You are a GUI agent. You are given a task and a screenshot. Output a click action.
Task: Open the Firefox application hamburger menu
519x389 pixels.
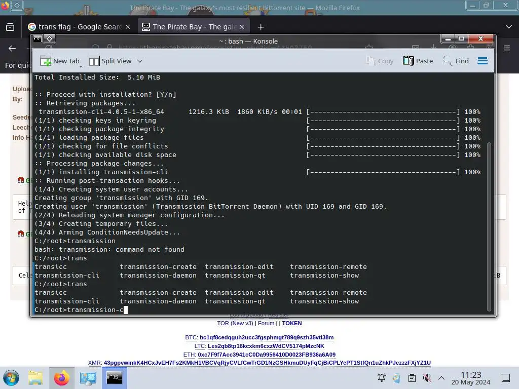[x=507, y=48]
